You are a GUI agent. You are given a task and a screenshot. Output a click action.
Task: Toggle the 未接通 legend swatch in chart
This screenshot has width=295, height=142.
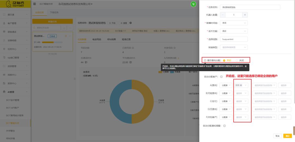[172, 72]
